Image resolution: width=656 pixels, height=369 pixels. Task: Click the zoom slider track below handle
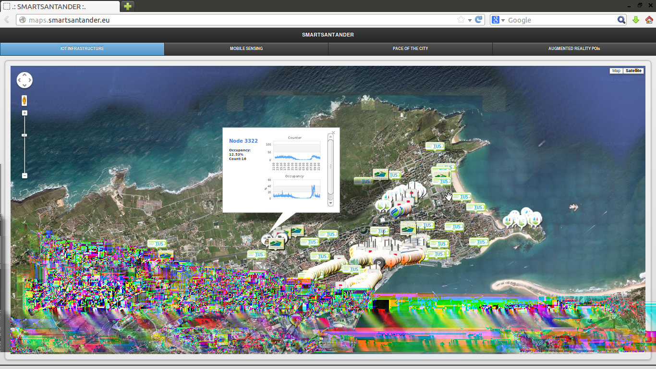pyautogui.click(x=24, y=155)
